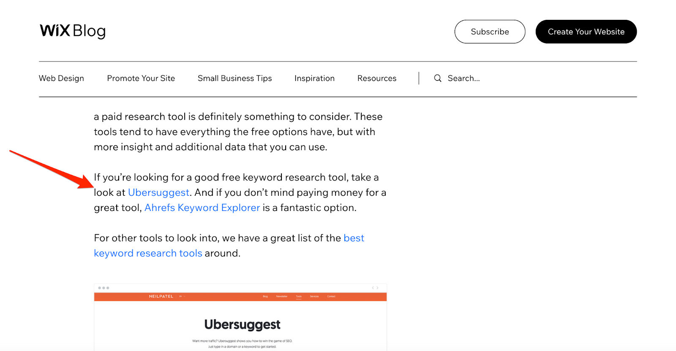Click the Create Your Website button

(x=586, y=32)
